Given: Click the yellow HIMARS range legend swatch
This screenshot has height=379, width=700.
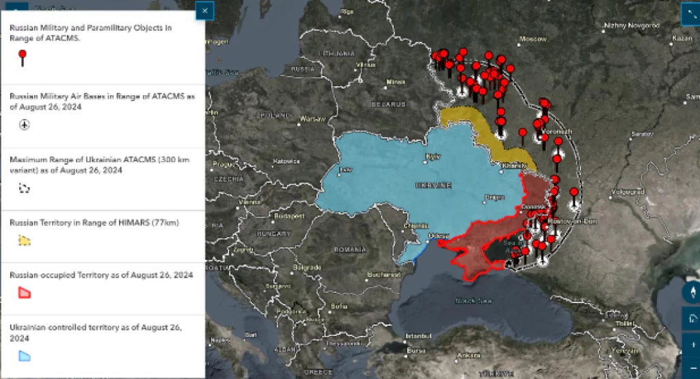Looking at the screenshot, I should click(x=24, y=240).
